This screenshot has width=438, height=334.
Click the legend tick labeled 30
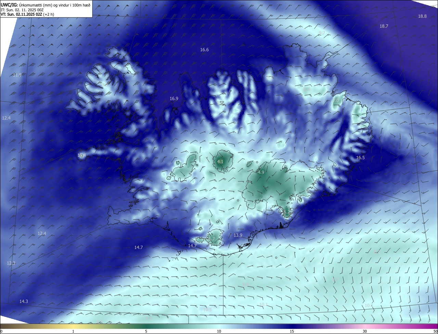click(365, 331)
